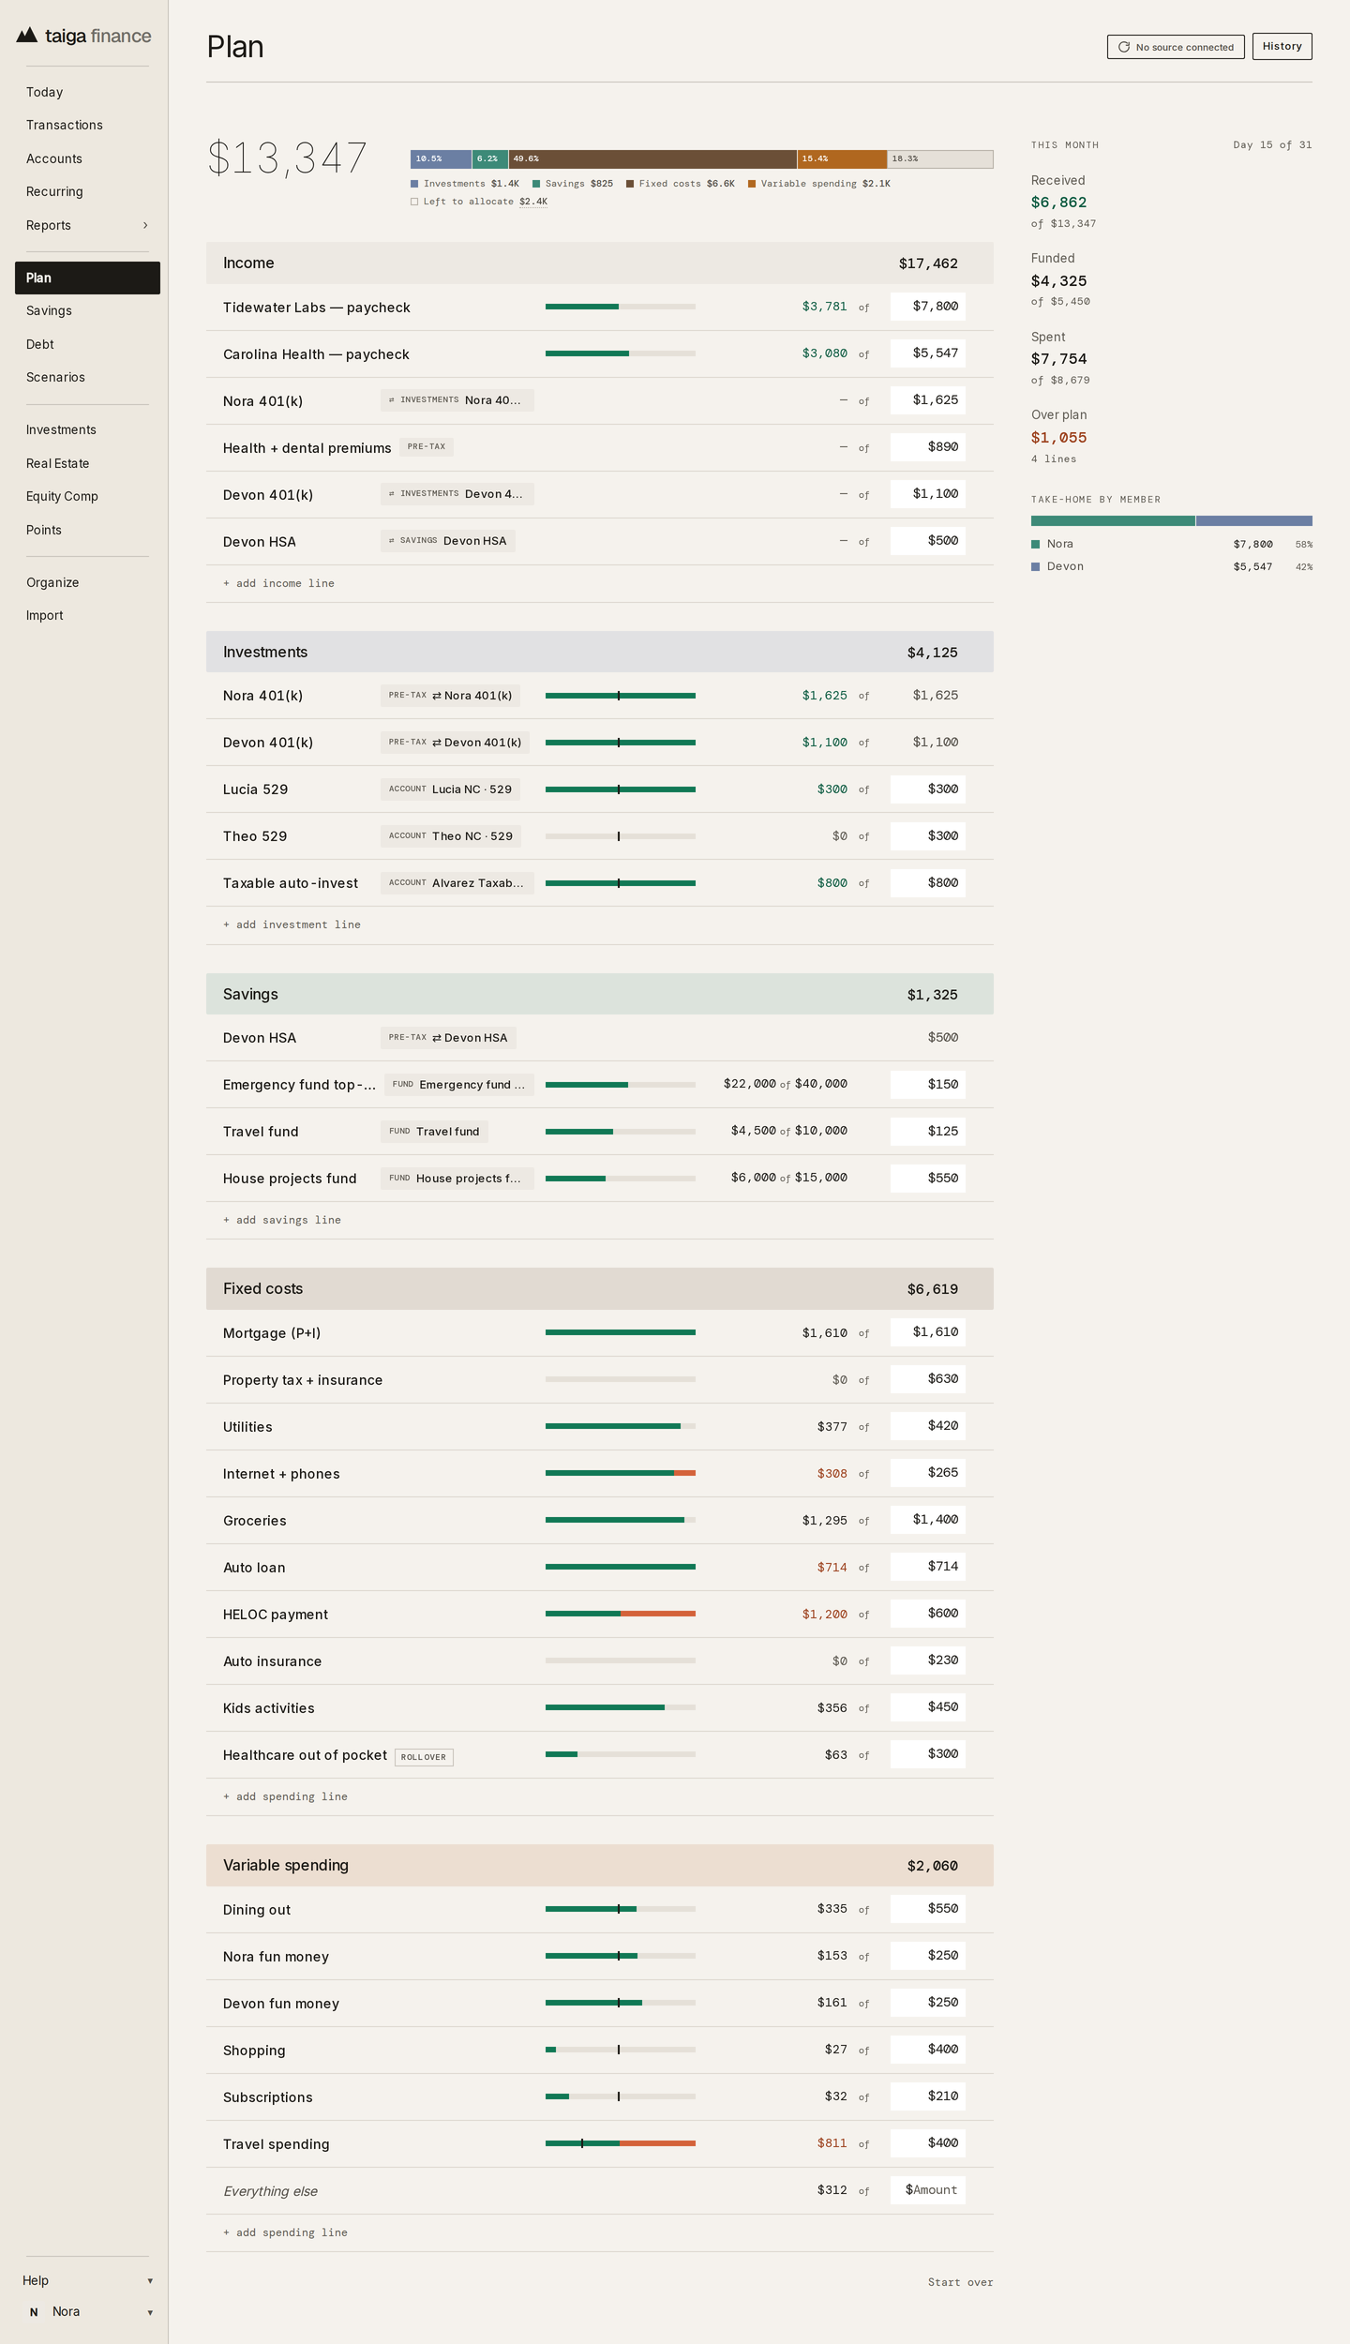The height and width of the screenshot is (2344, 1350).
Task: Click the Fixed costs section header
Action: [x=600, y=1289]
